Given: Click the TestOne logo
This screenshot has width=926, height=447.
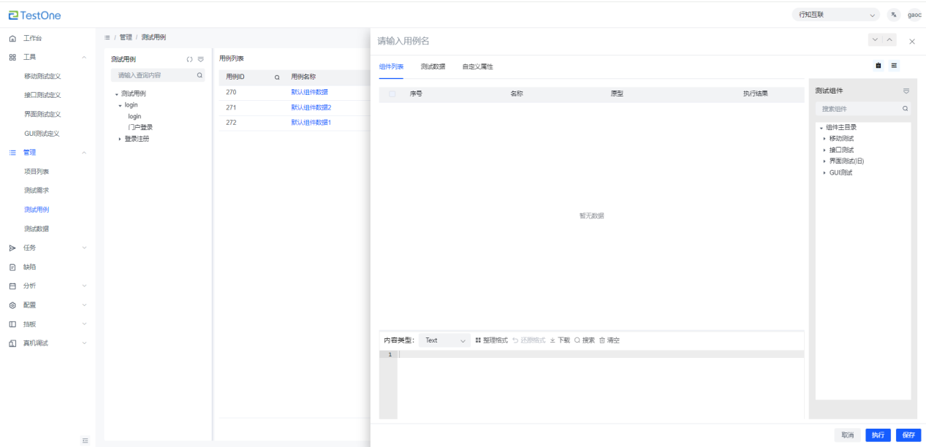Looking at the screenshot, I should (x=35, y=15).
